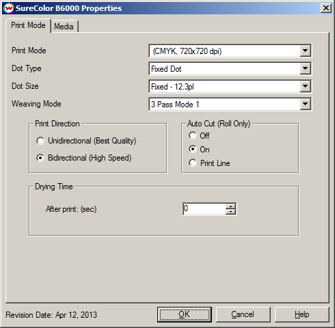Choose Bidirectional (High Speed) option

[x=40, y=158]
